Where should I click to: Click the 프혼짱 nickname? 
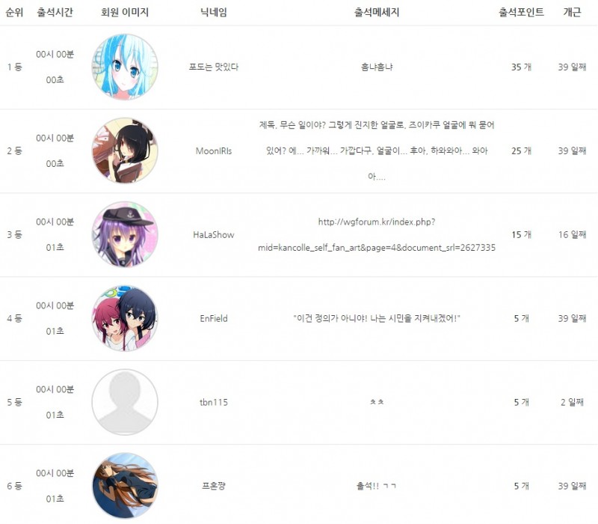214,486
